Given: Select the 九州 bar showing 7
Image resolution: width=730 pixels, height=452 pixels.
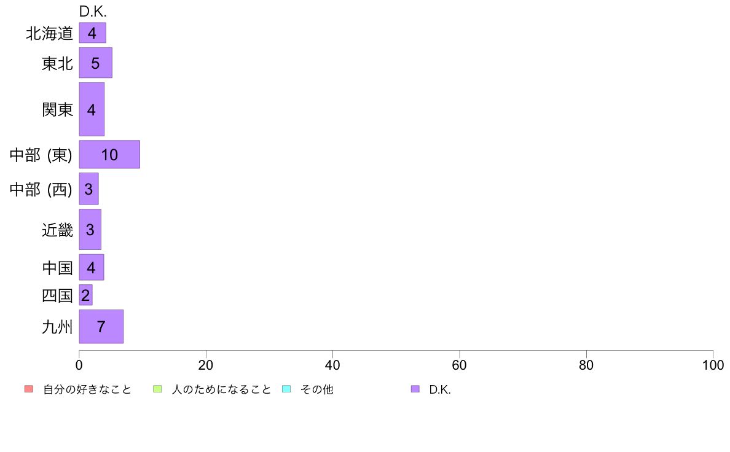Looking at the screenshot, I should tap(101, 327).
